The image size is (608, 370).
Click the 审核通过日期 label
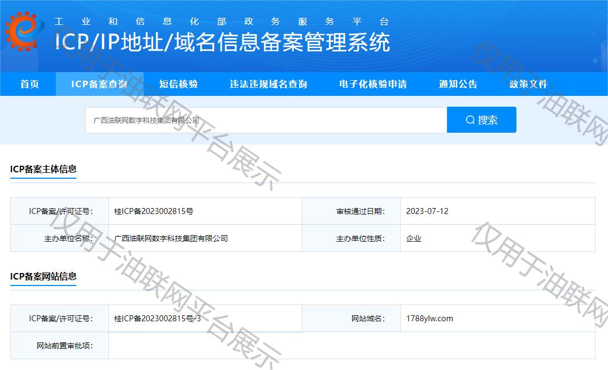coord(360,211)
